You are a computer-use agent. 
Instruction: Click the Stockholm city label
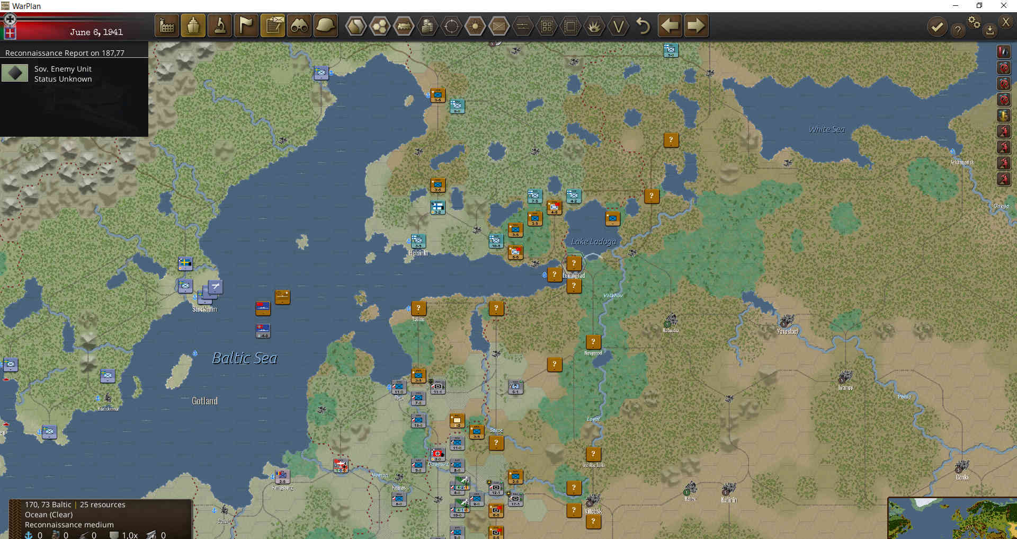click(x=204, y=309)
